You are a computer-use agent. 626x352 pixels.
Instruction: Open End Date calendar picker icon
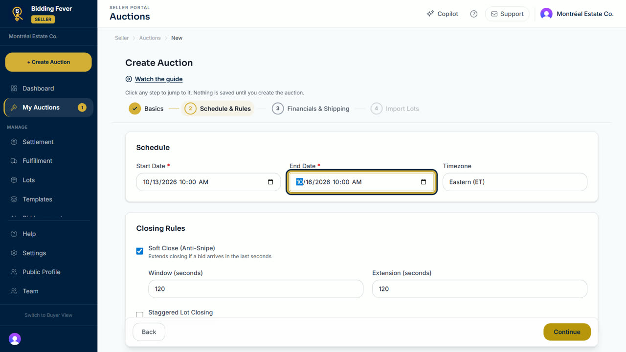[x=424, y=182]
